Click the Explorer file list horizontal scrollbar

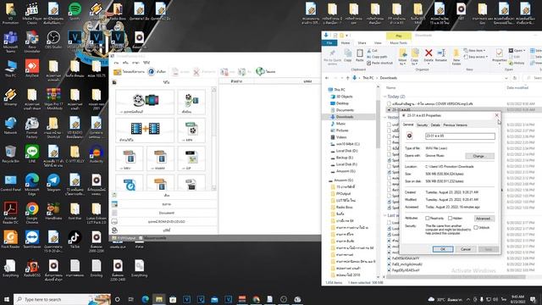tap(456, 277)
